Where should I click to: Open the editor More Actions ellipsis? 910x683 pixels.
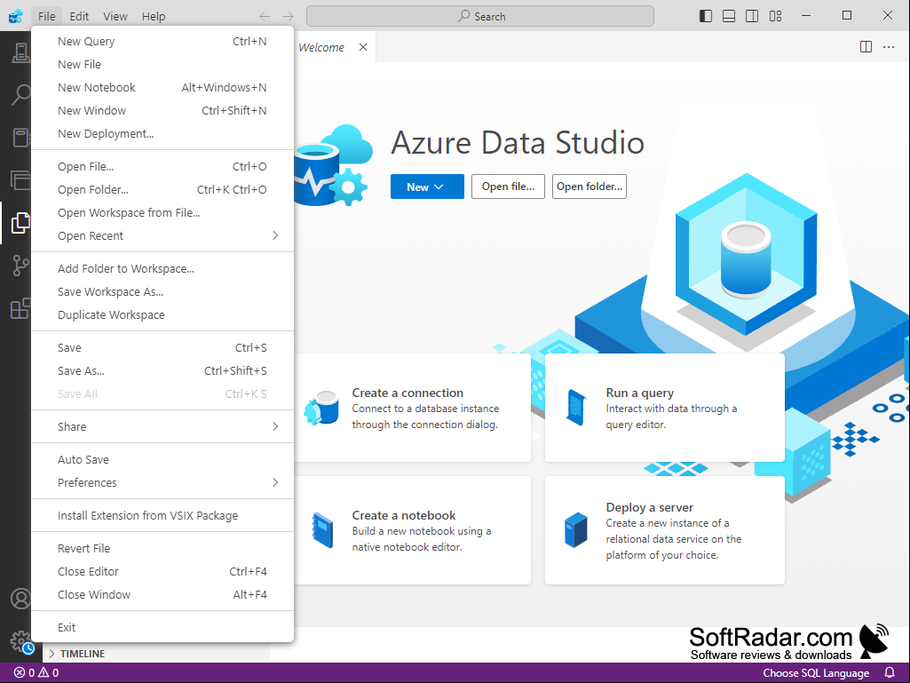[x=889, y=47]
